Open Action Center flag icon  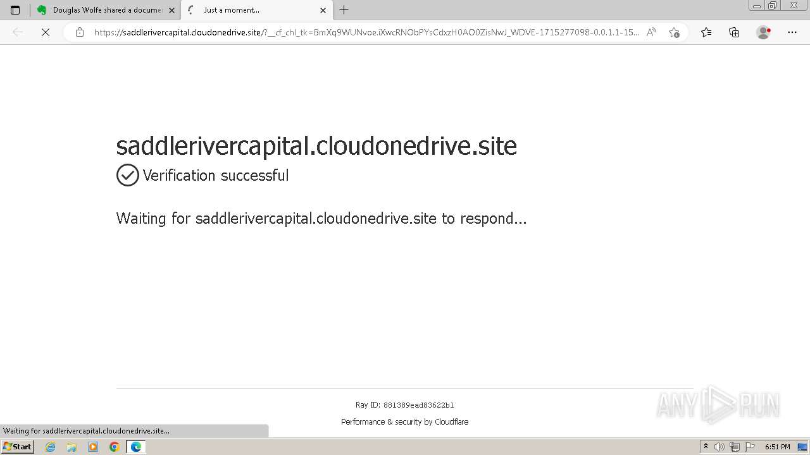(750, 447)
